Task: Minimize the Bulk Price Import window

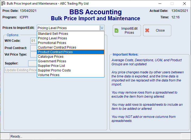Action: [159, 4]
